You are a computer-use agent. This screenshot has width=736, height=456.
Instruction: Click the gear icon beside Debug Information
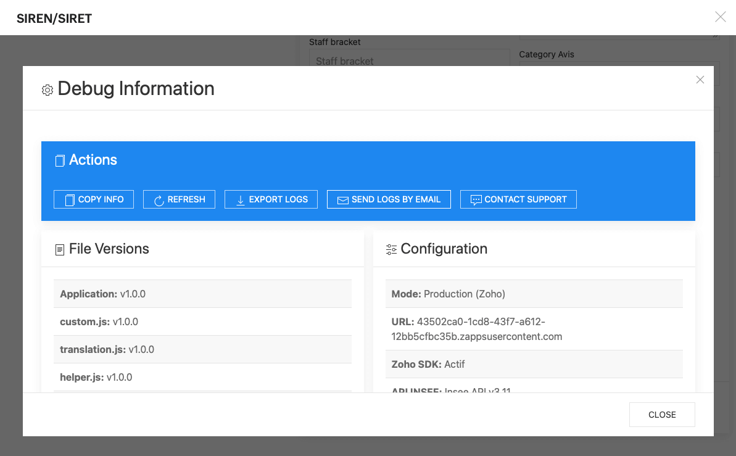pos(48,89)
